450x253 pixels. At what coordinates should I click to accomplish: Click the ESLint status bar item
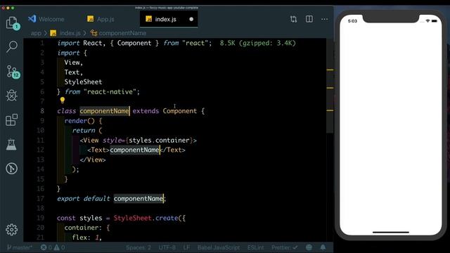tap(255, 247)
